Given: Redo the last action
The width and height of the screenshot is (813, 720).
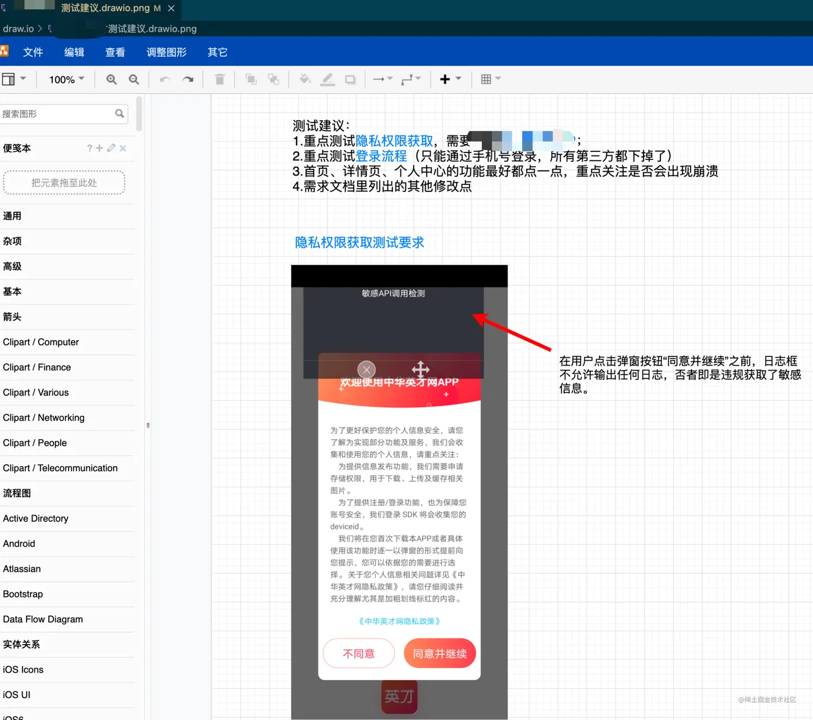Looking at the screenshot, I should (188, 79).
